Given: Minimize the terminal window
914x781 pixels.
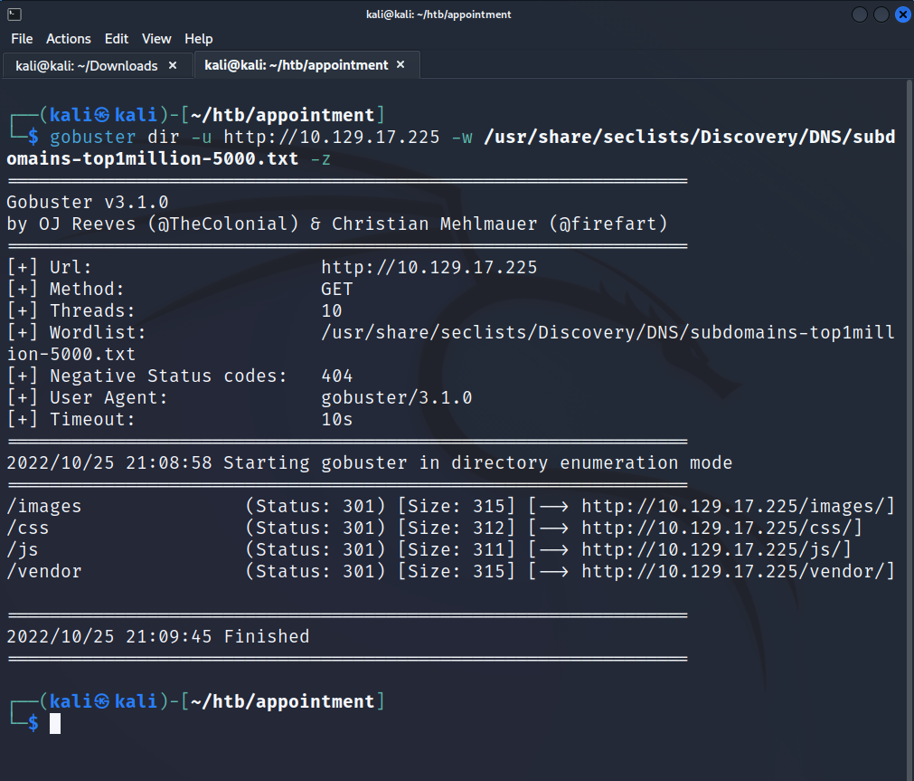Looking at the screenshot, I should pos(859,14).
